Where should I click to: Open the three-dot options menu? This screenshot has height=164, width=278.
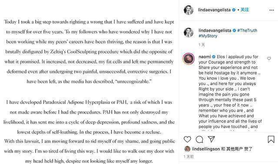pos(271,10)
